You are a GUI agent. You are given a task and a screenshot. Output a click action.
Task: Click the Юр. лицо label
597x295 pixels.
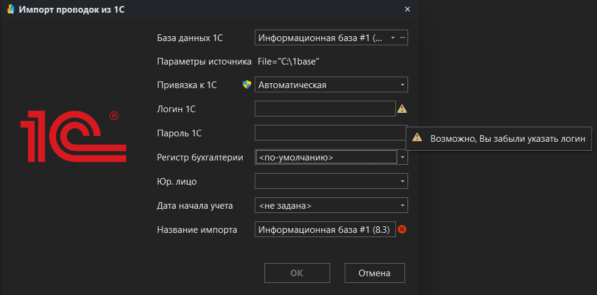[177, 182]
